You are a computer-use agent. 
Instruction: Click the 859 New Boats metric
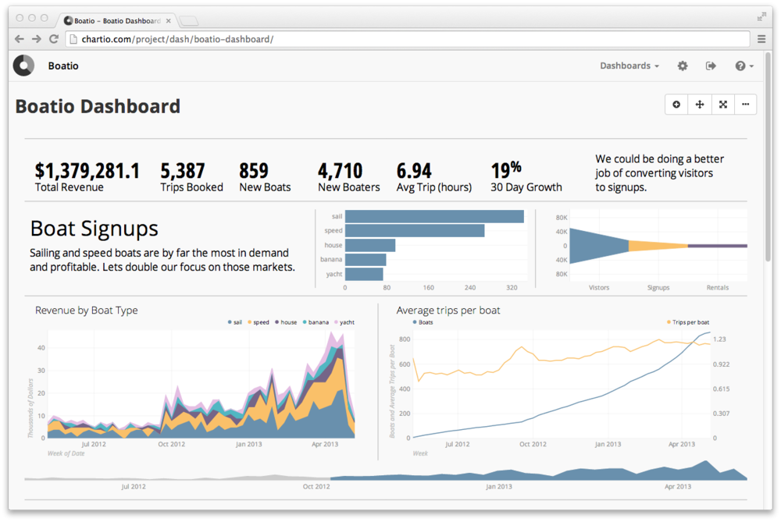(265, 177)
